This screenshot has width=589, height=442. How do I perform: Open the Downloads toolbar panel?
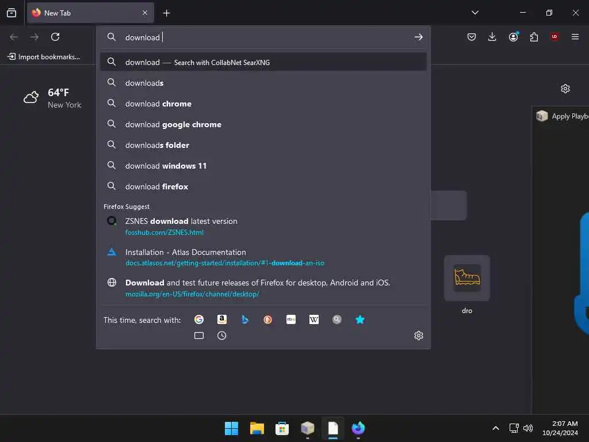492,37
